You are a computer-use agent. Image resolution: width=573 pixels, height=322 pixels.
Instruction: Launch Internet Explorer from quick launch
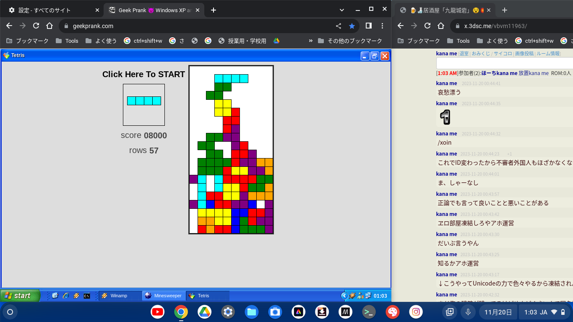(65, 296)
